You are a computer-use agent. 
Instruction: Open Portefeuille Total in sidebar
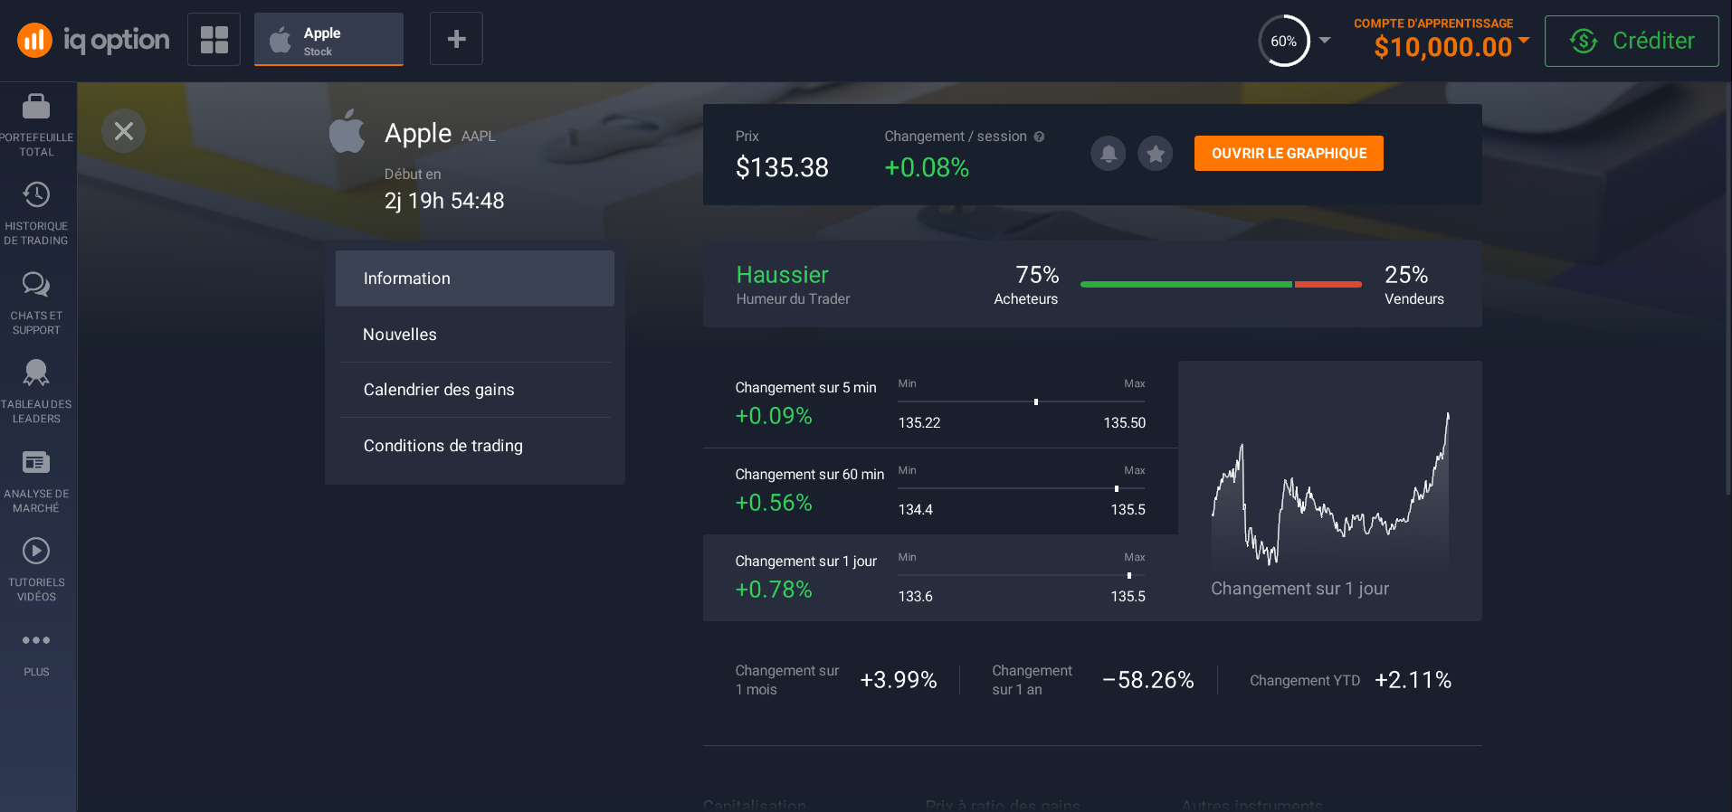(36, 126)
